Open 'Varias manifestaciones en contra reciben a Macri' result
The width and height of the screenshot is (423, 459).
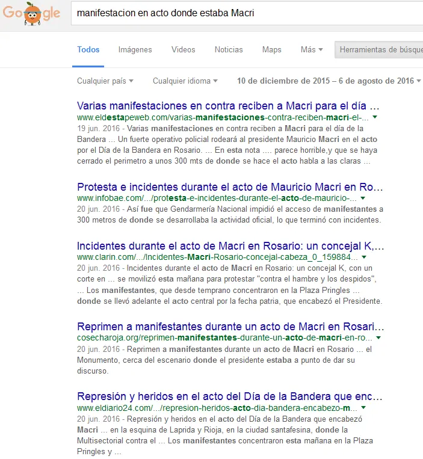click(228, 106)
